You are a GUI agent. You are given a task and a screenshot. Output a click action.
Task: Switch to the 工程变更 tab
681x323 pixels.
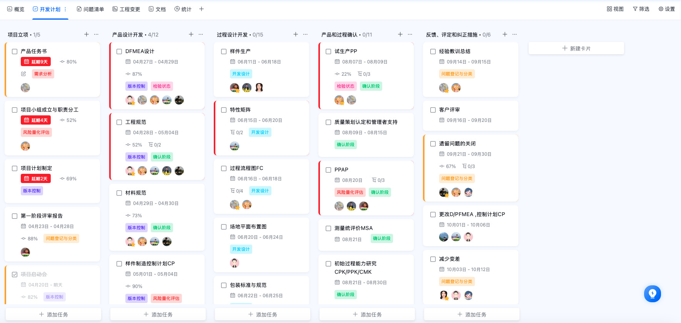pos(126,9)
